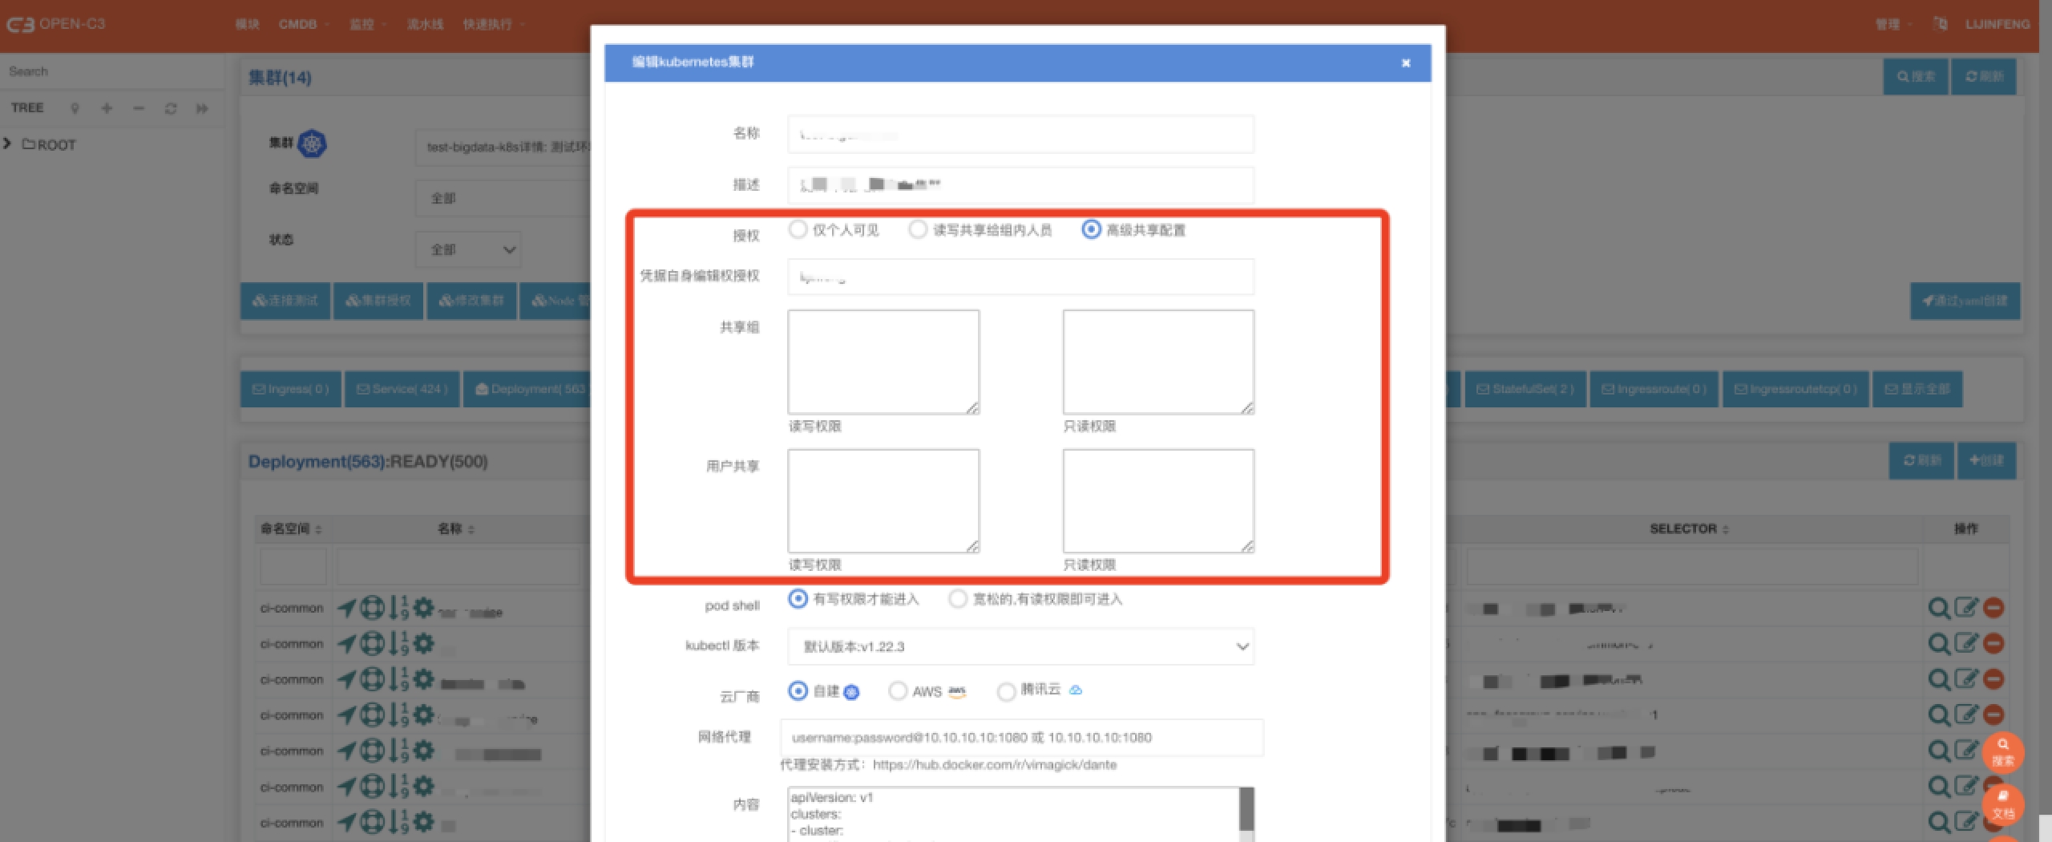Click the gear icon in first ci-common row
This screenshot has height=842, width=2052.
pyautogui.click(x=424, y=608)
